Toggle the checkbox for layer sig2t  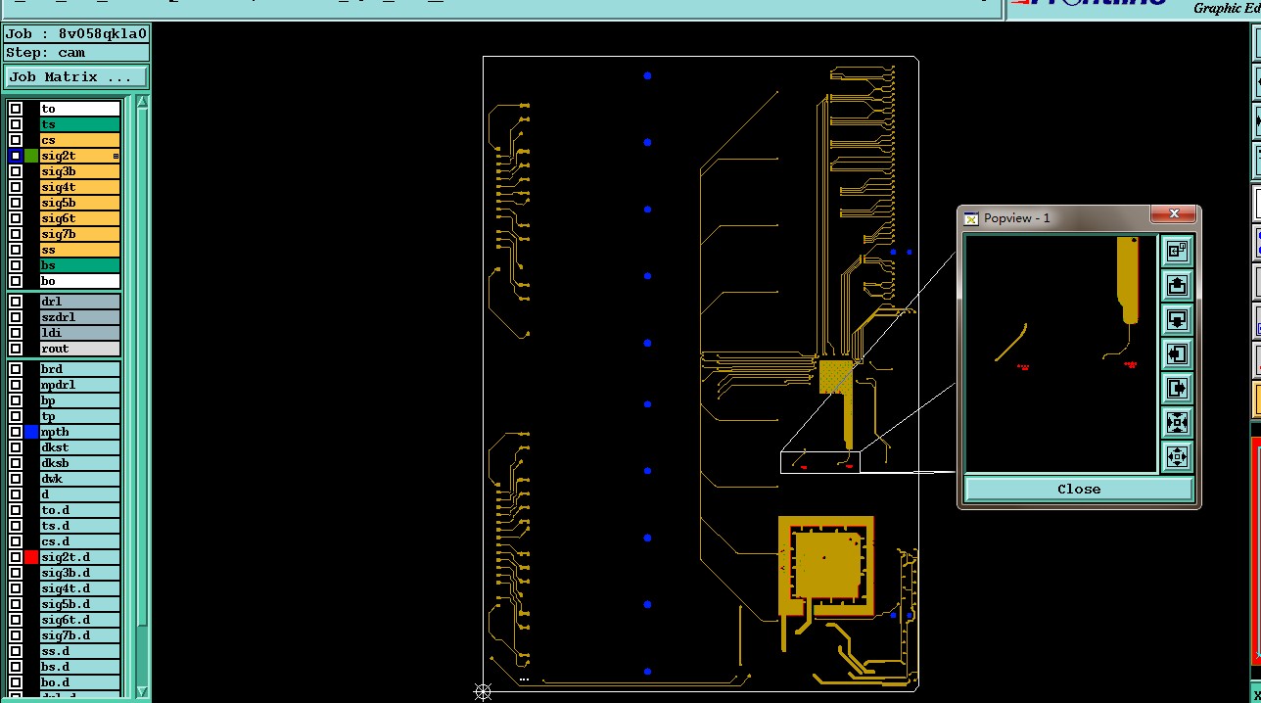point(16,156)
